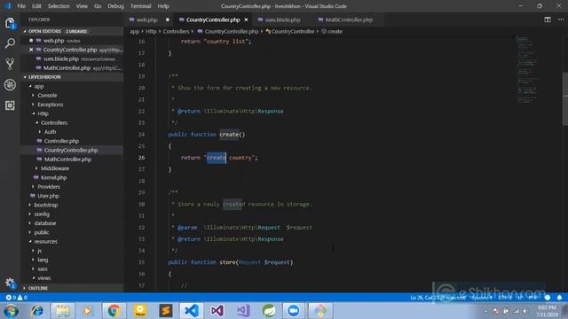Viewport: 568px width, 319px height.
Task: Open notifications bell in status bar
Action: coord(559,298)
